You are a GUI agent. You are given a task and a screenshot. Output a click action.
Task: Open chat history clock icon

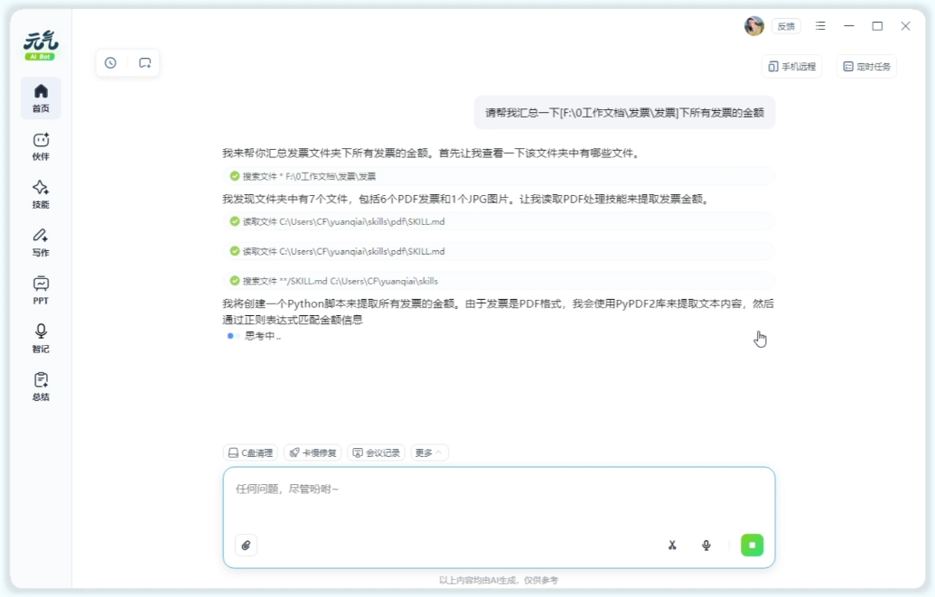pyautogui.click(x=110, y=62)
